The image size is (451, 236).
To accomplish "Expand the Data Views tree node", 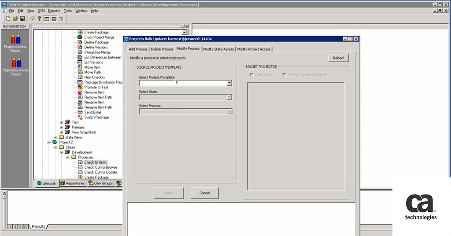I will pyautogui.click(x=55, y=137).
